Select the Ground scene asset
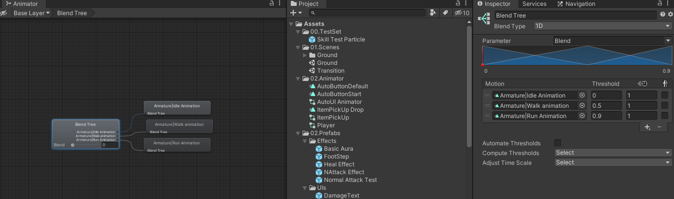 coord(323,63)
